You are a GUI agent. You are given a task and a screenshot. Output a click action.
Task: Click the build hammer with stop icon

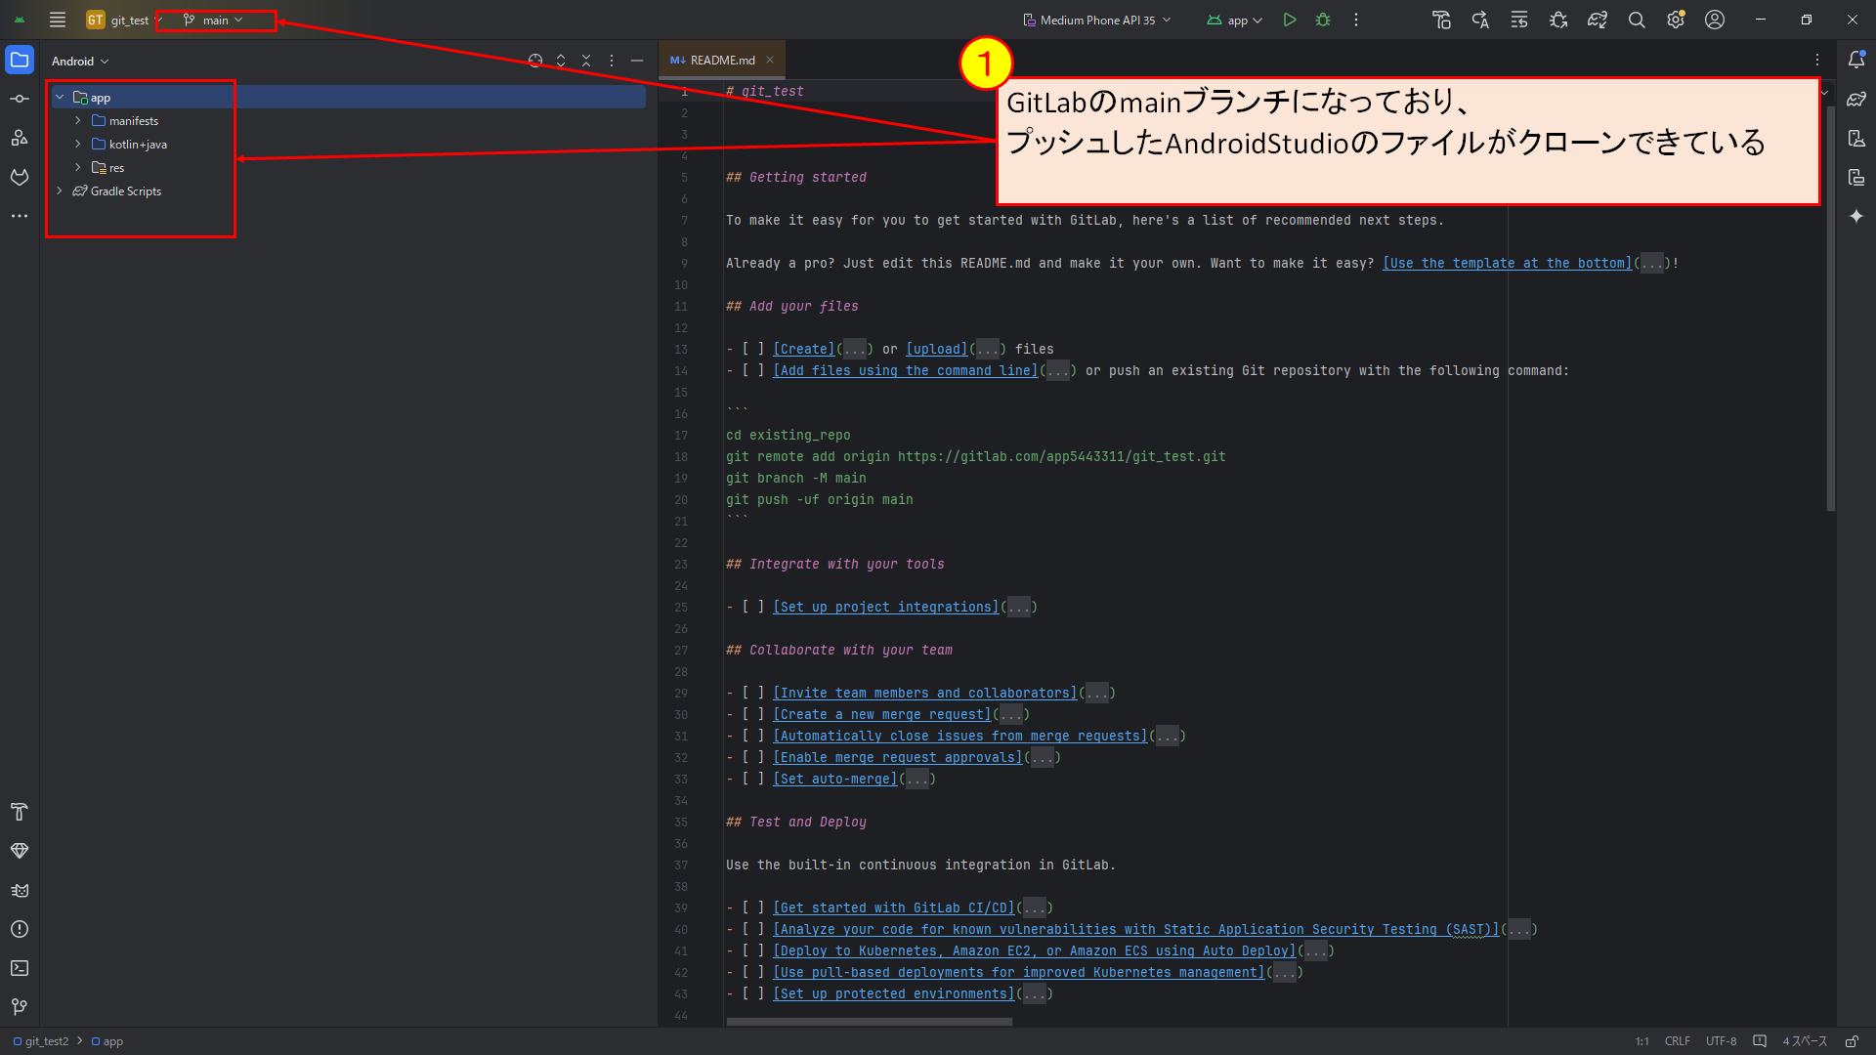tap(1441, 20)
